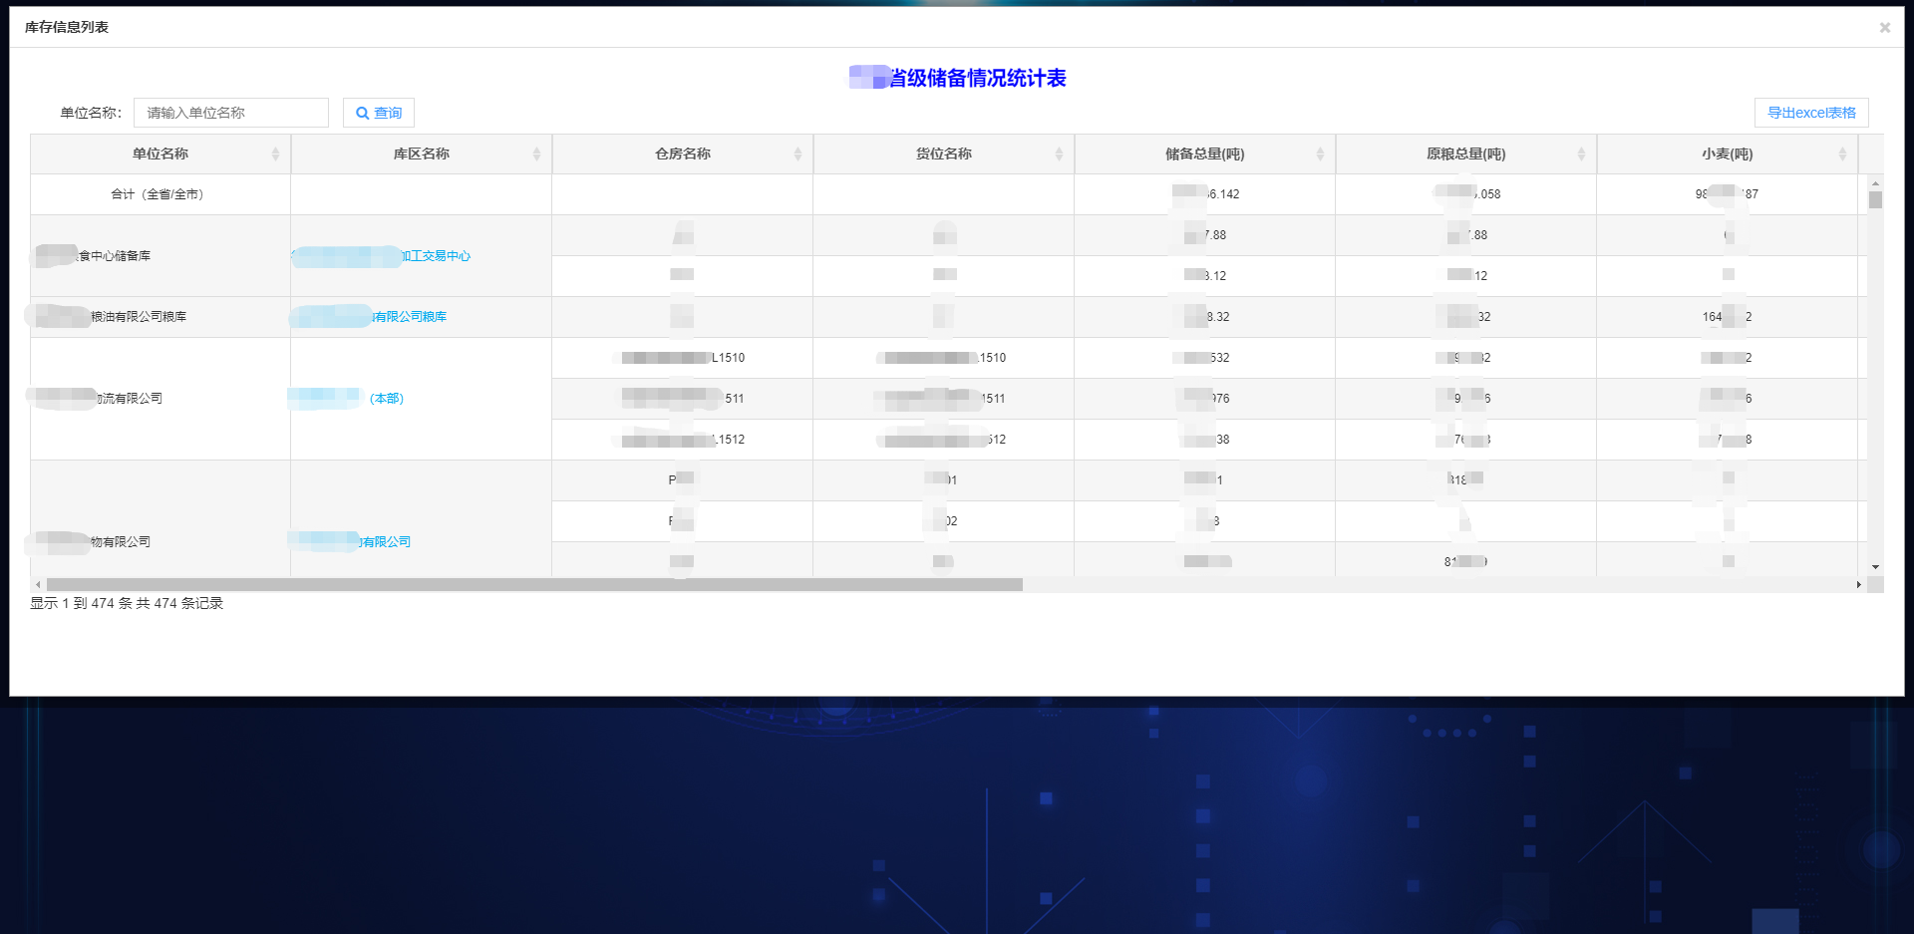Click the horizontal scrollbar thumb
This screenshot has width=1914, height=934.
tap(534, 585)
